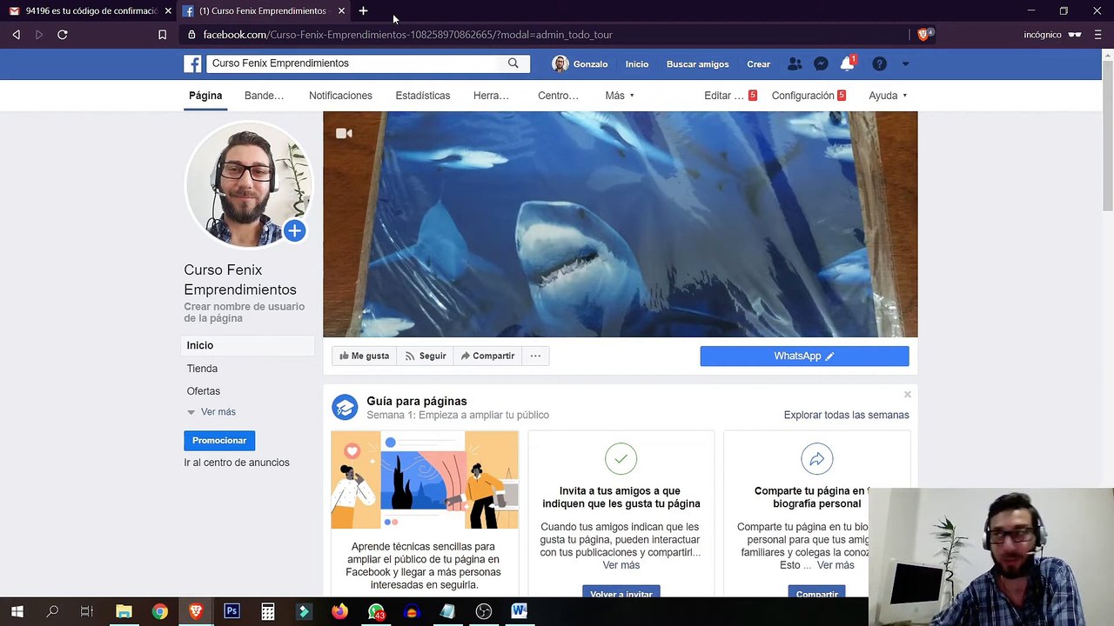Open OBS Studio from the taskbar
This screenshot has height=626, width=1114.
point(484,611)
